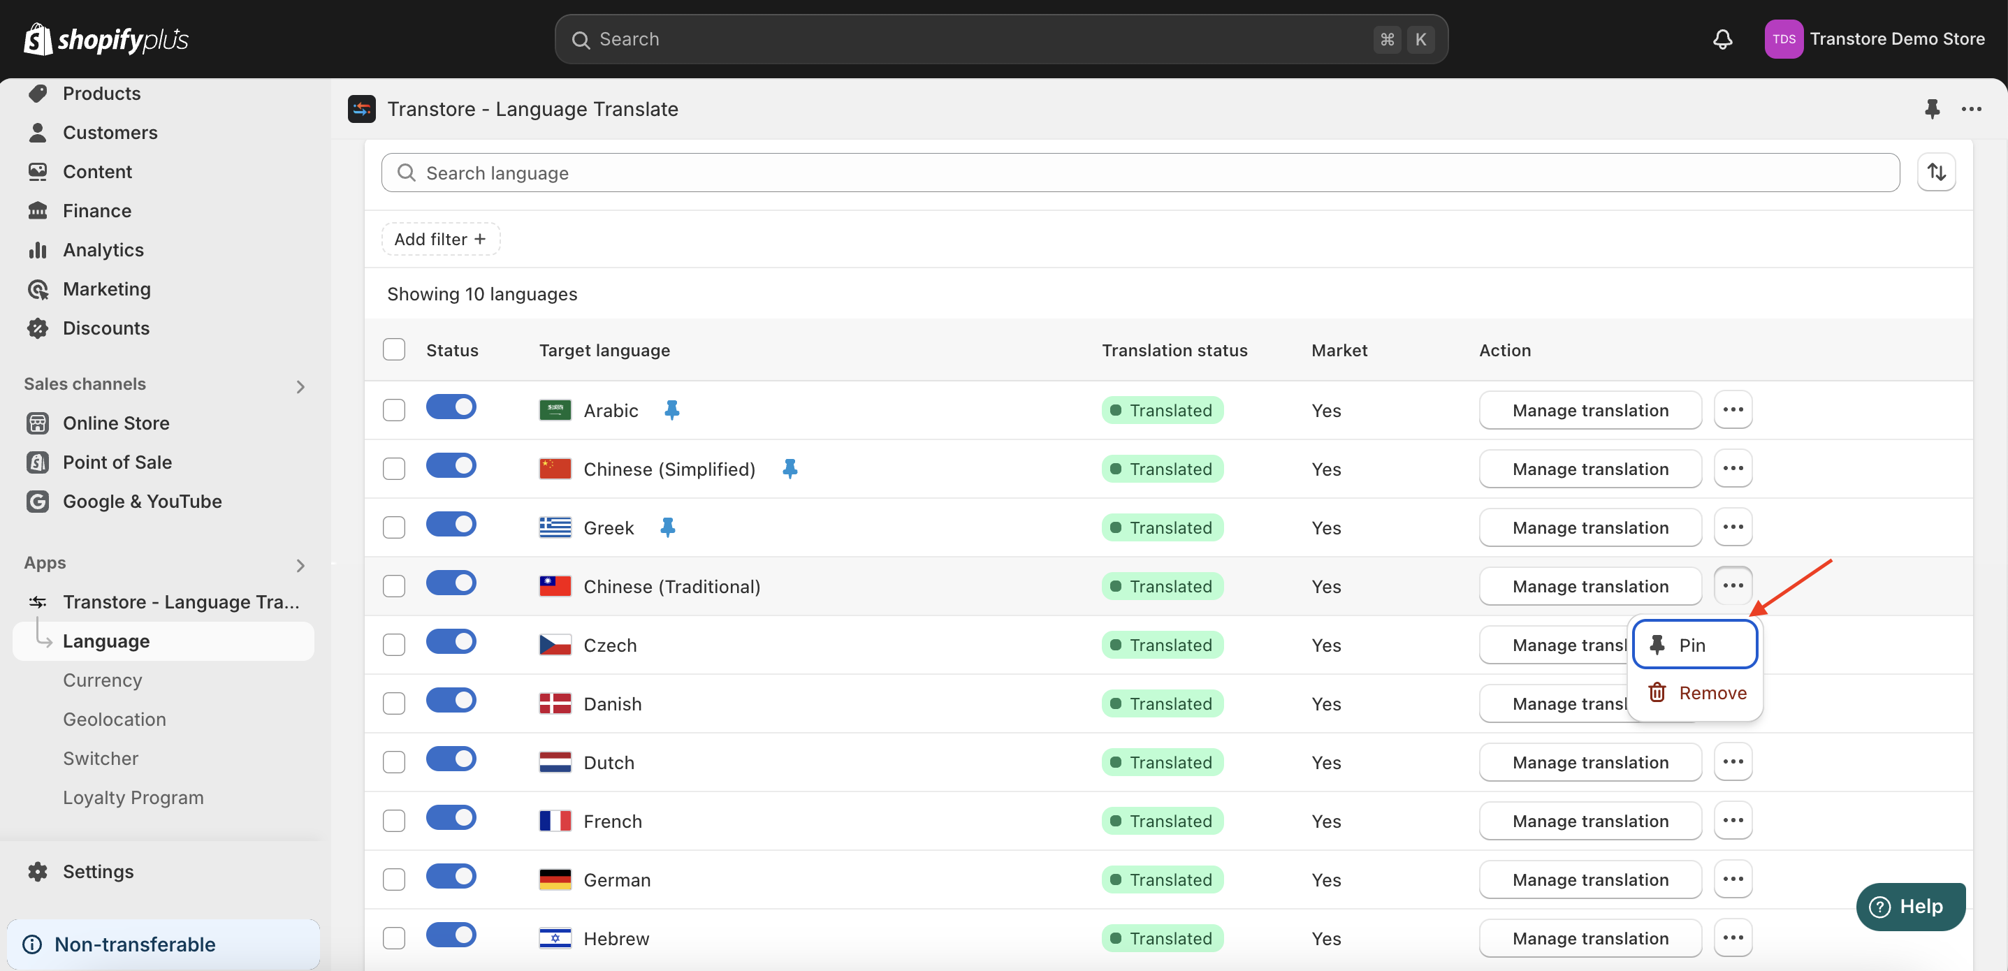Click the pin app icon in header
Image resolution: width=2008 pixels, height=971 pixels.
click(1932, 109)
